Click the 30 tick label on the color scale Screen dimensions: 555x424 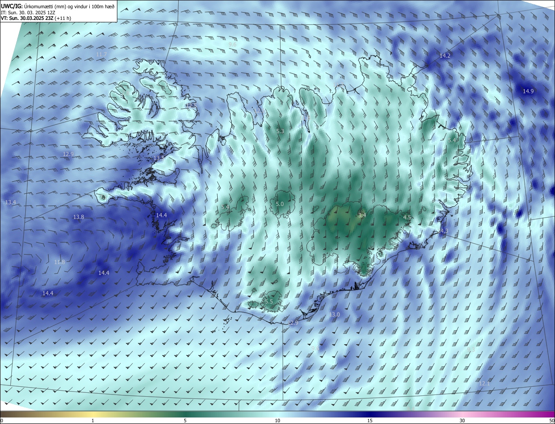tap(462, 421)
